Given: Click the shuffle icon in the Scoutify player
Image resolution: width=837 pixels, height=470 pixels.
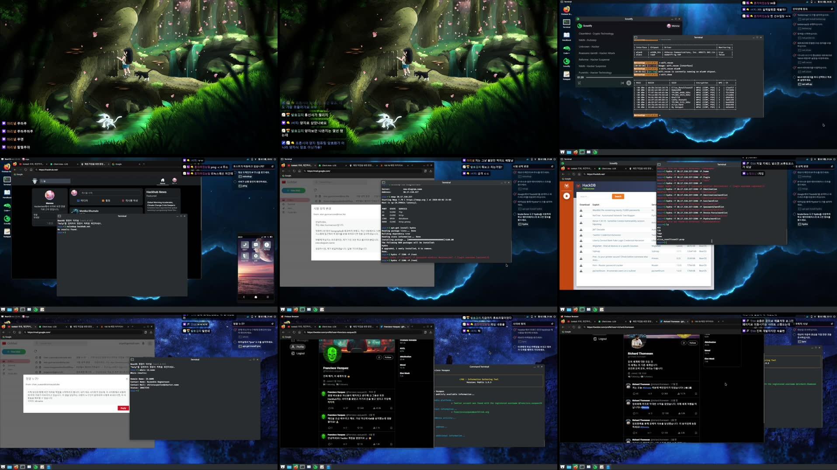Looking at the screenshot, I should point(580,83).
